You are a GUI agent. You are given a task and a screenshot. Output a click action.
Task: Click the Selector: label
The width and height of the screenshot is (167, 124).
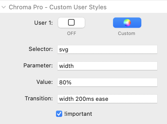pos(41,49)
